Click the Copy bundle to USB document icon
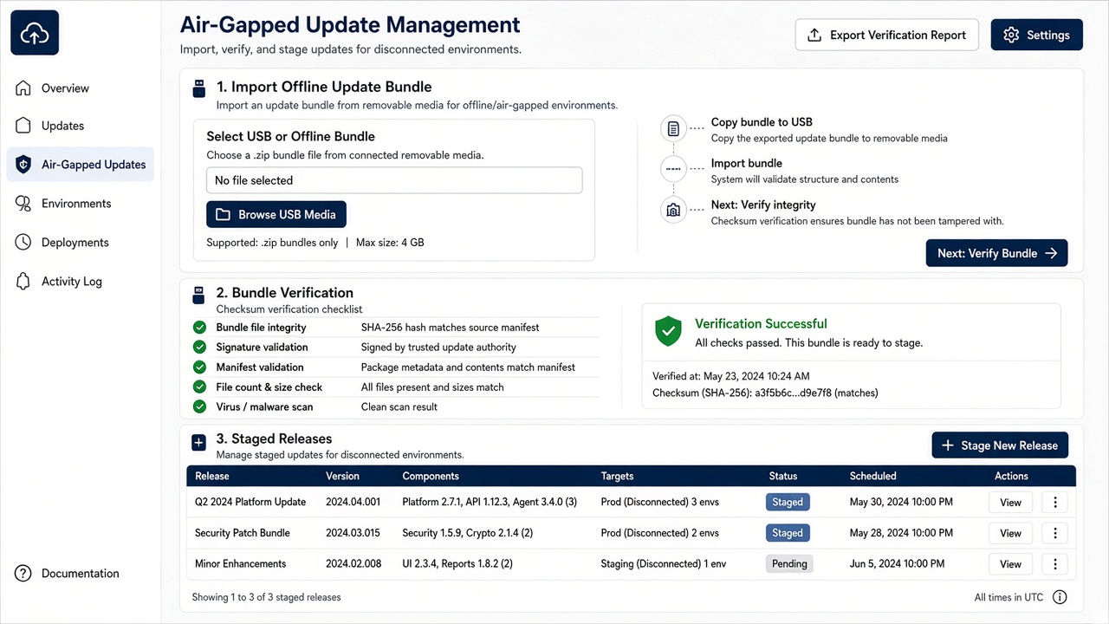 (x=673, y=129)
